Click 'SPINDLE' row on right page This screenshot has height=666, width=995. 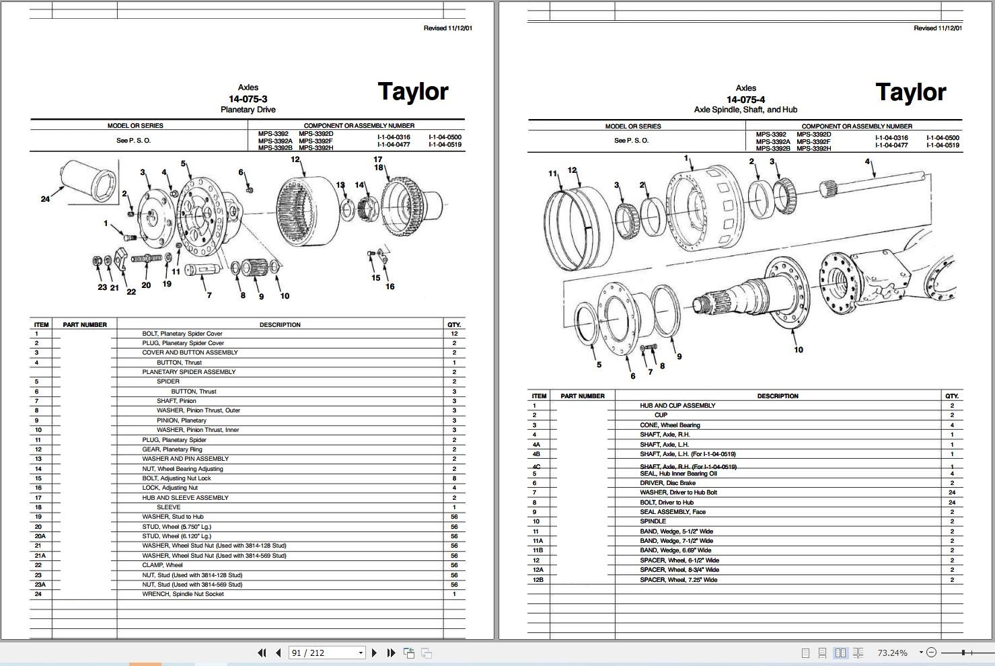745,521
